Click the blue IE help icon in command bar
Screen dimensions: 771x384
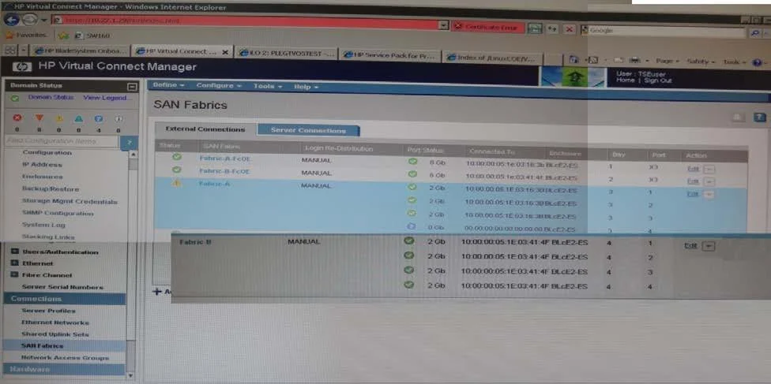(757, 63)
